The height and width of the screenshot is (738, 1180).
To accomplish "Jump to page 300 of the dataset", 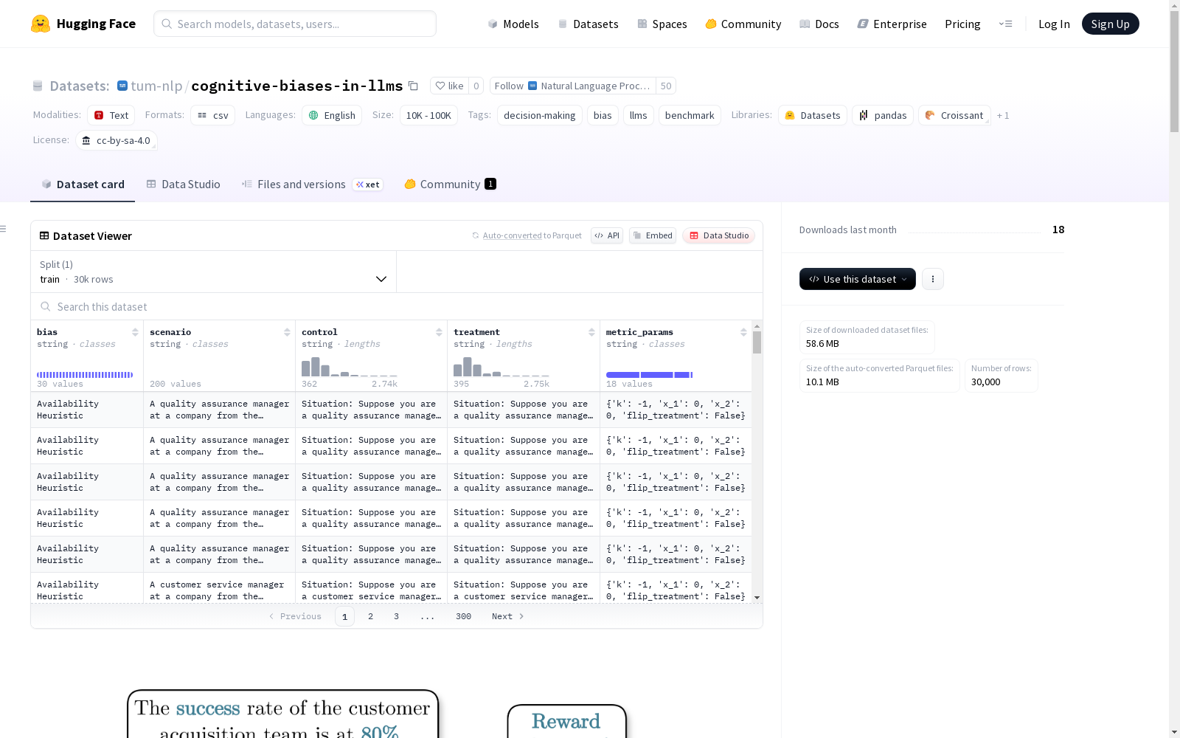I will point(463,616).
